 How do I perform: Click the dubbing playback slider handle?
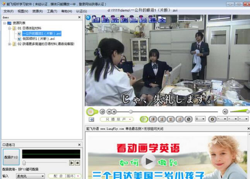(x=24, y=163)
